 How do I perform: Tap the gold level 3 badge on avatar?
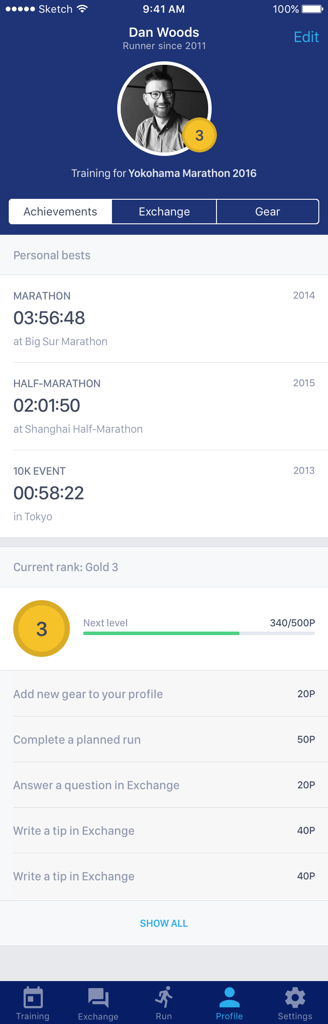click(199, 135)
